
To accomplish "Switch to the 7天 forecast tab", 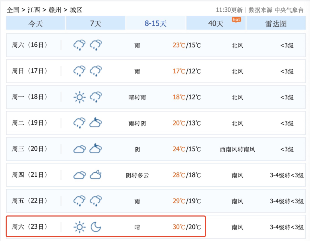I will coord(96,23).
